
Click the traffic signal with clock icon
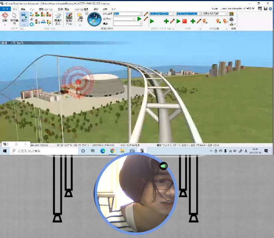(37, 22)
